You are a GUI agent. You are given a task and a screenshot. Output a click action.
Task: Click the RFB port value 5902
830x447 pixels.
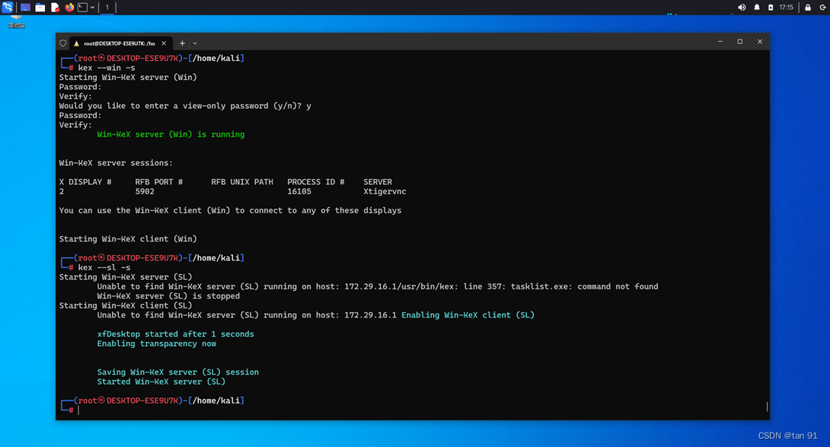point(145,192)
